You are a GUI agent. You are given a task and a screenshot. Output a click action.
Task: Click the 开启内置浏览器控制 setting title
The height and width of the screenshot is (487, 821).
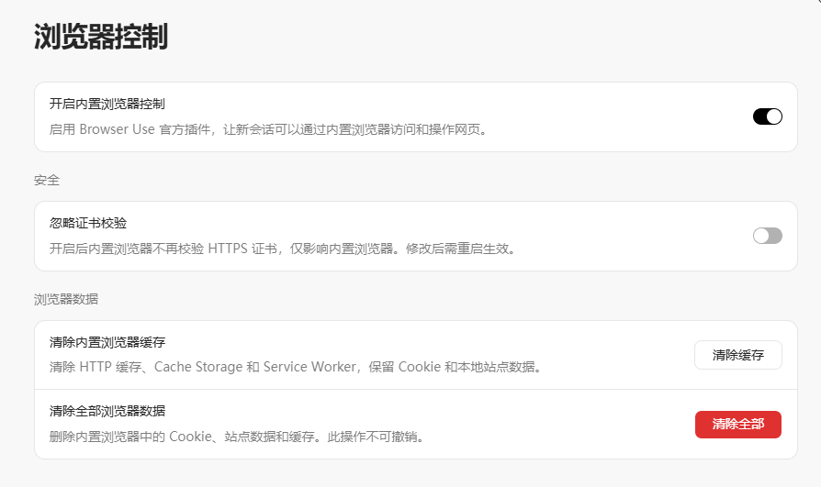(x=107, y=104)
